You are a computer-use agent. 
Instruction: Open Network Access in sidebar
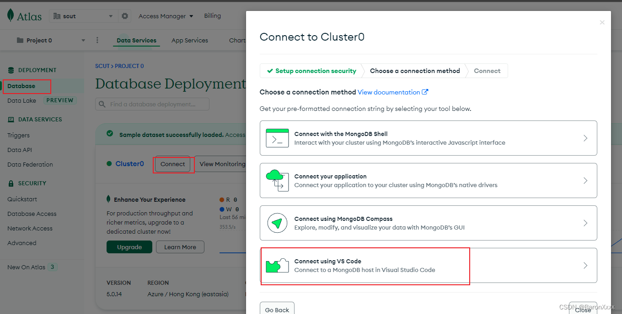click(30, 228)
